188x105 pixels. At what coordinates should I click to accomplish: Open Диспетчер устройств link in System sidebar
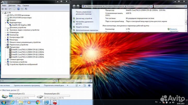[x=84, y=18]
